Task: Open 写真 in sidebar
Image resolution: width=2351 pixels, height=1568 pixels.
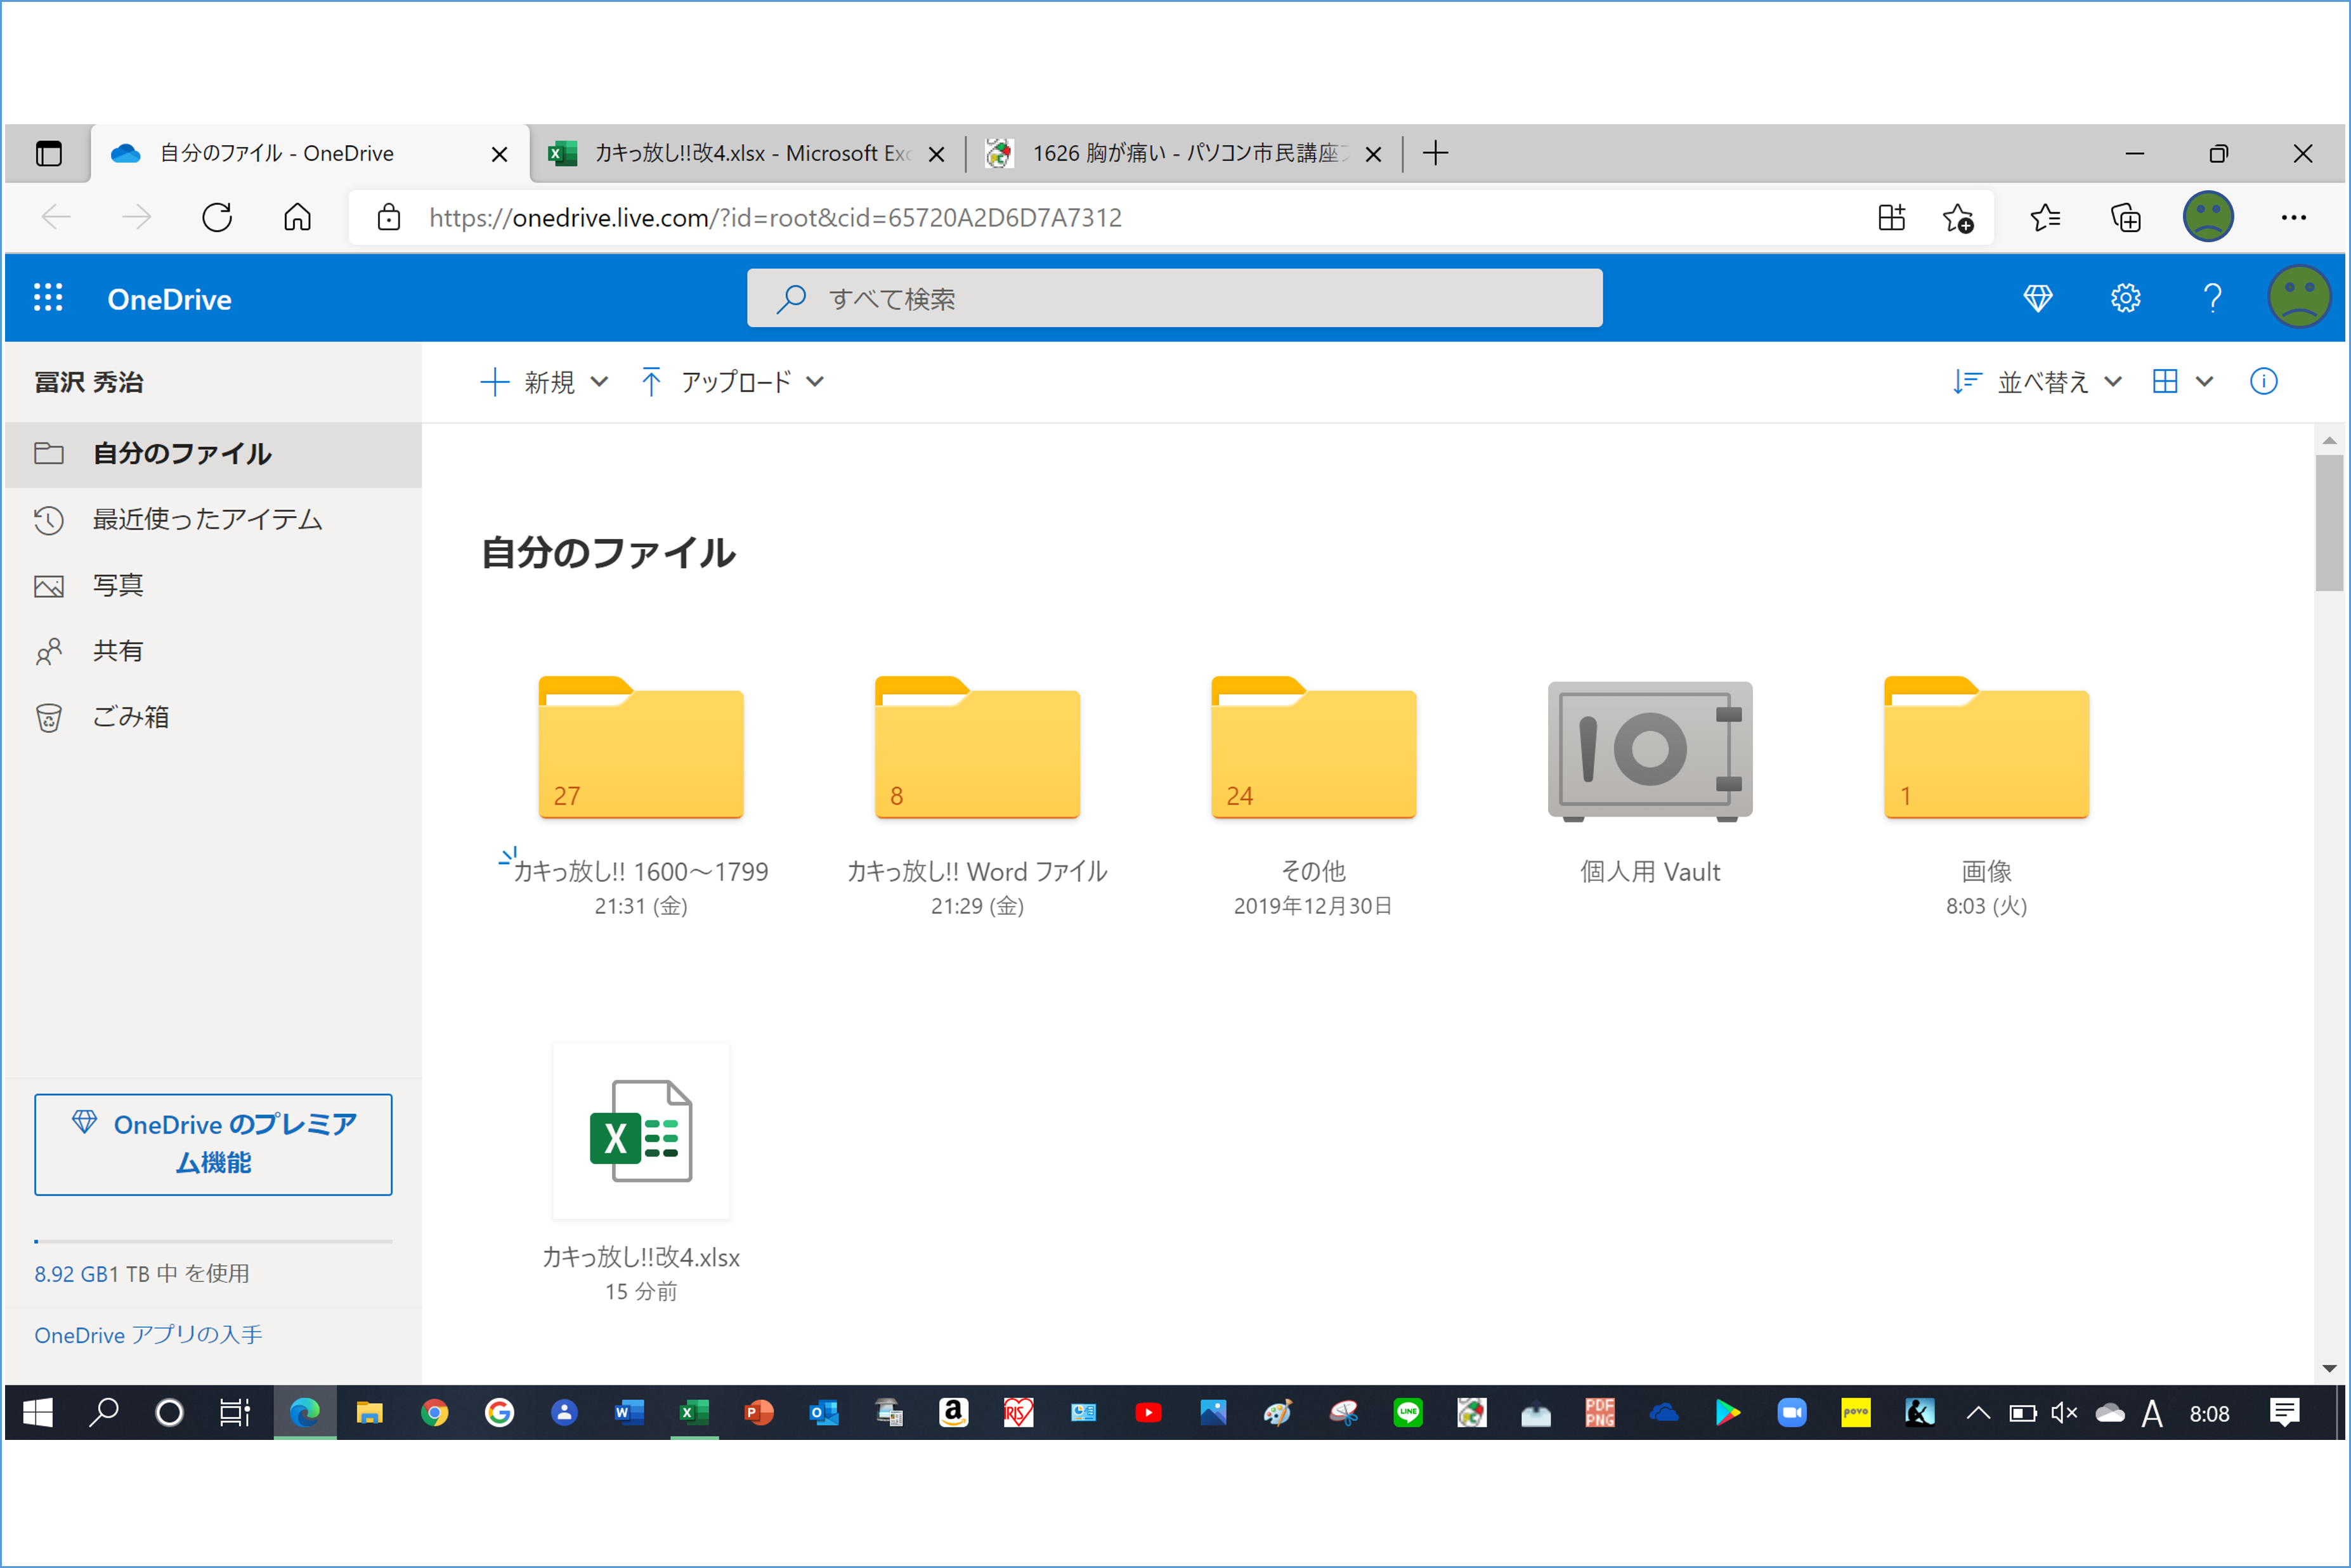Action: point(213,585)
